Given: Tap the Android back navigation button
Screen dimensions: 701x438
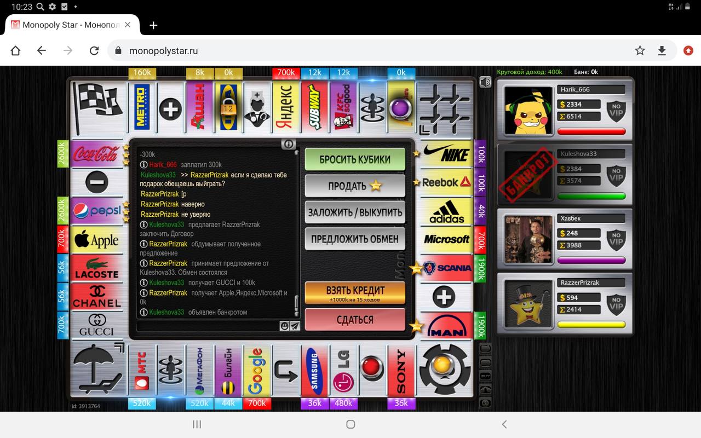Looking at the screenshot, I should 504,424.
